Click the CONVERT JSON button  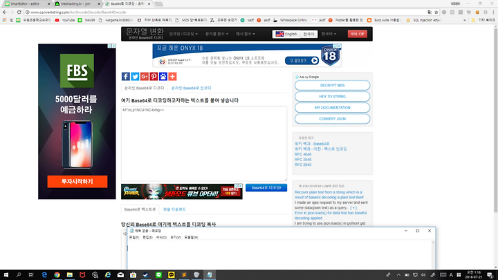332,119
